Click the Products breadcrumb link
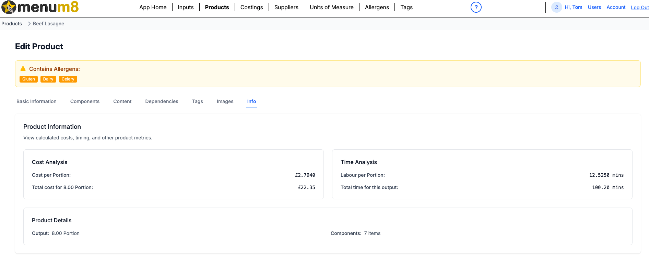The height and width of the screenshot is (261, 649). [x=12, y=24]
